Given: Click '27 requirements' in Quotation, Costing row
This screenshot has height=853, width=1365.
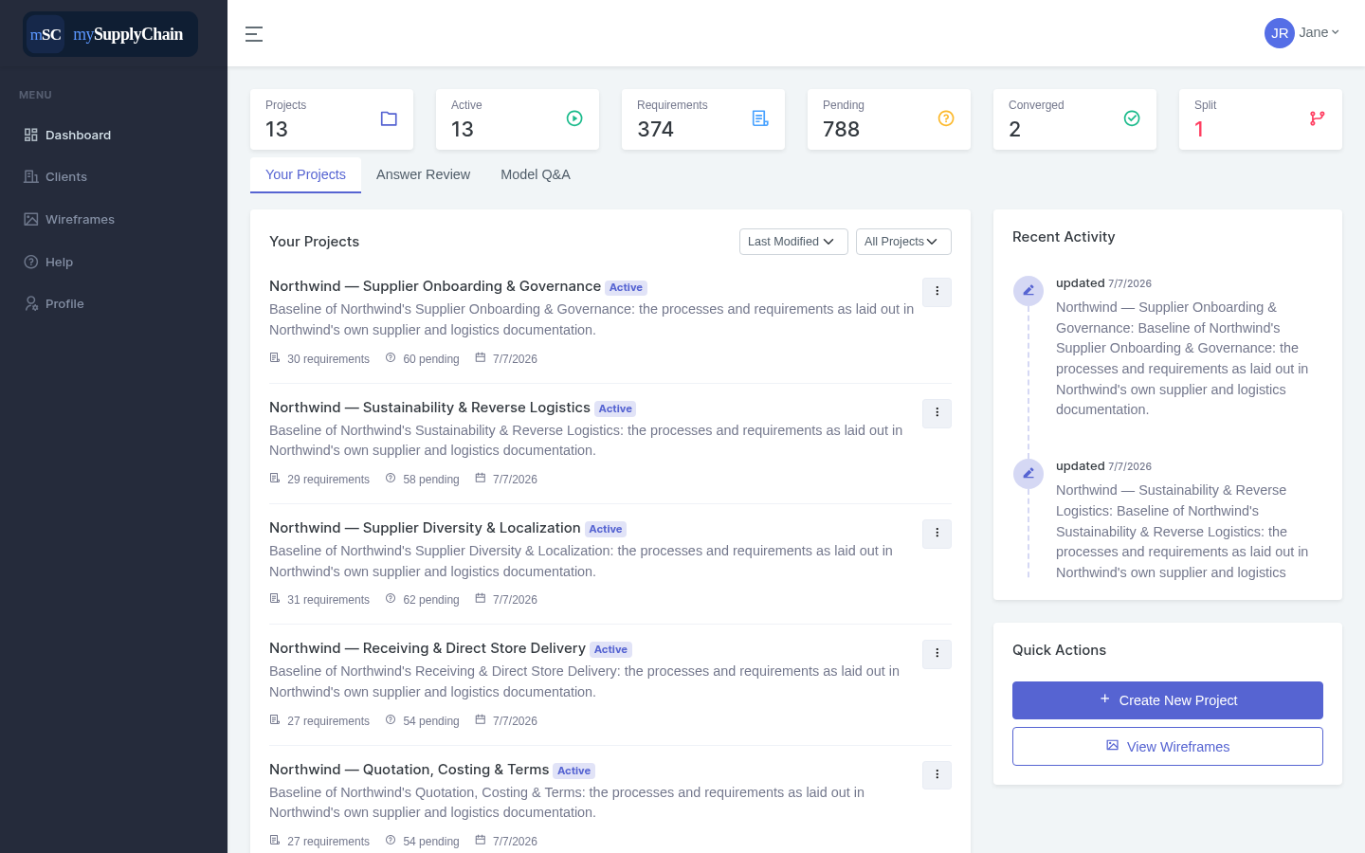Looking at the screenshot, I should pyautogui.click(x=328, y=842).
